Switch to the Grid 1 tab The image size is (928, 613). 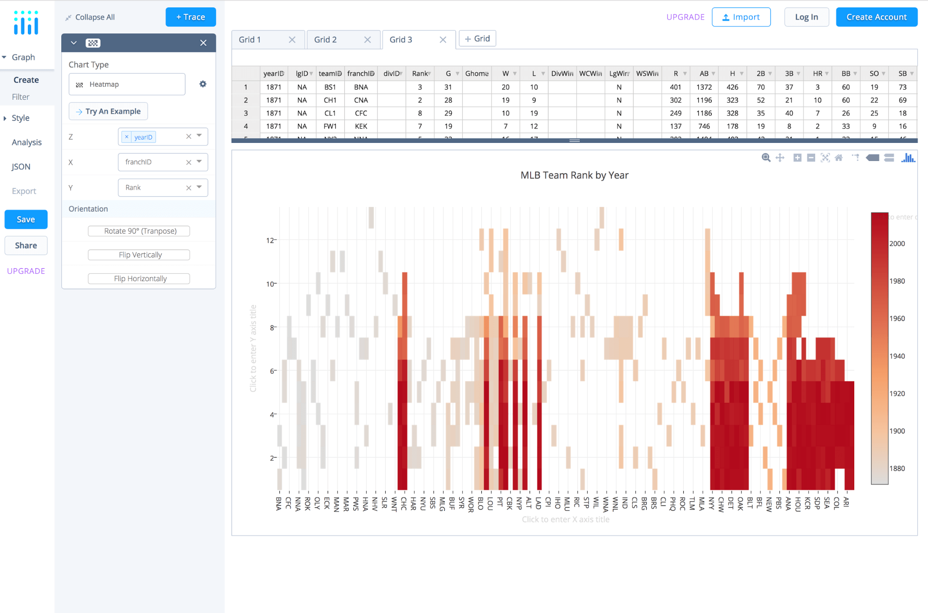tap(250, 39)
